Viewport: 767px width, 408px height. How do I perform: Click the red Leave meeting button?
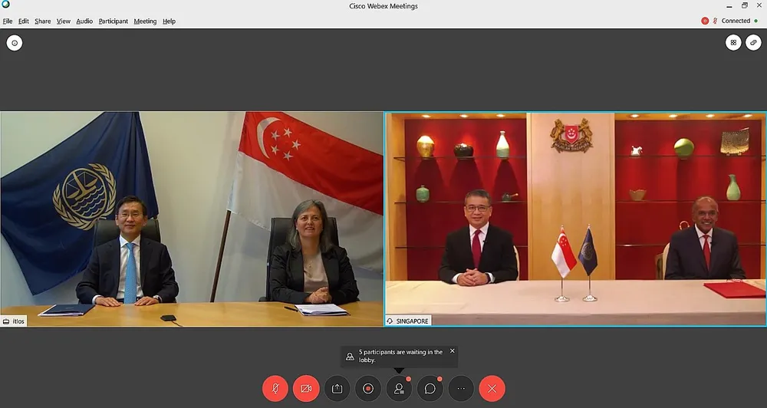point(492,388)
